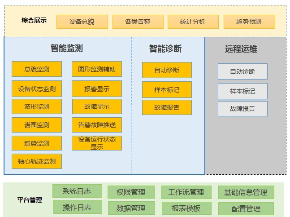290x217 pixels.
Task: Open the 配置管理 box
Action: point(246,209)
